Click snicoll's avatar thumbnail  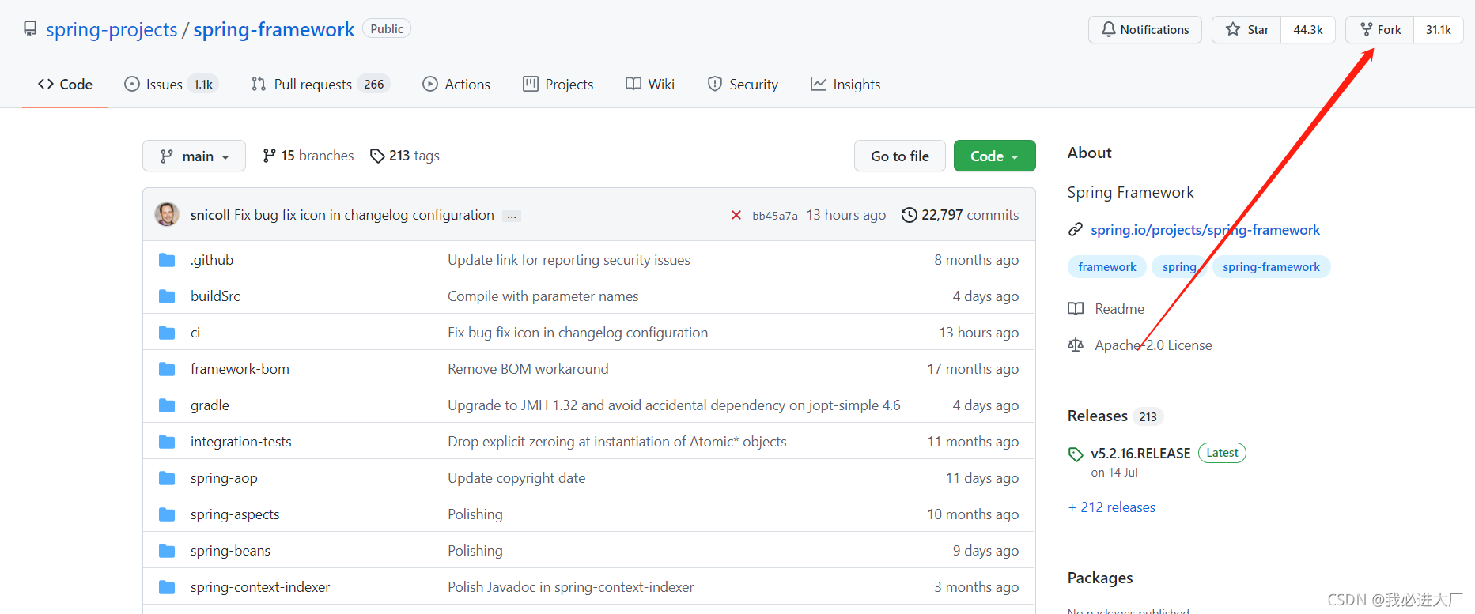click(167, 214)
